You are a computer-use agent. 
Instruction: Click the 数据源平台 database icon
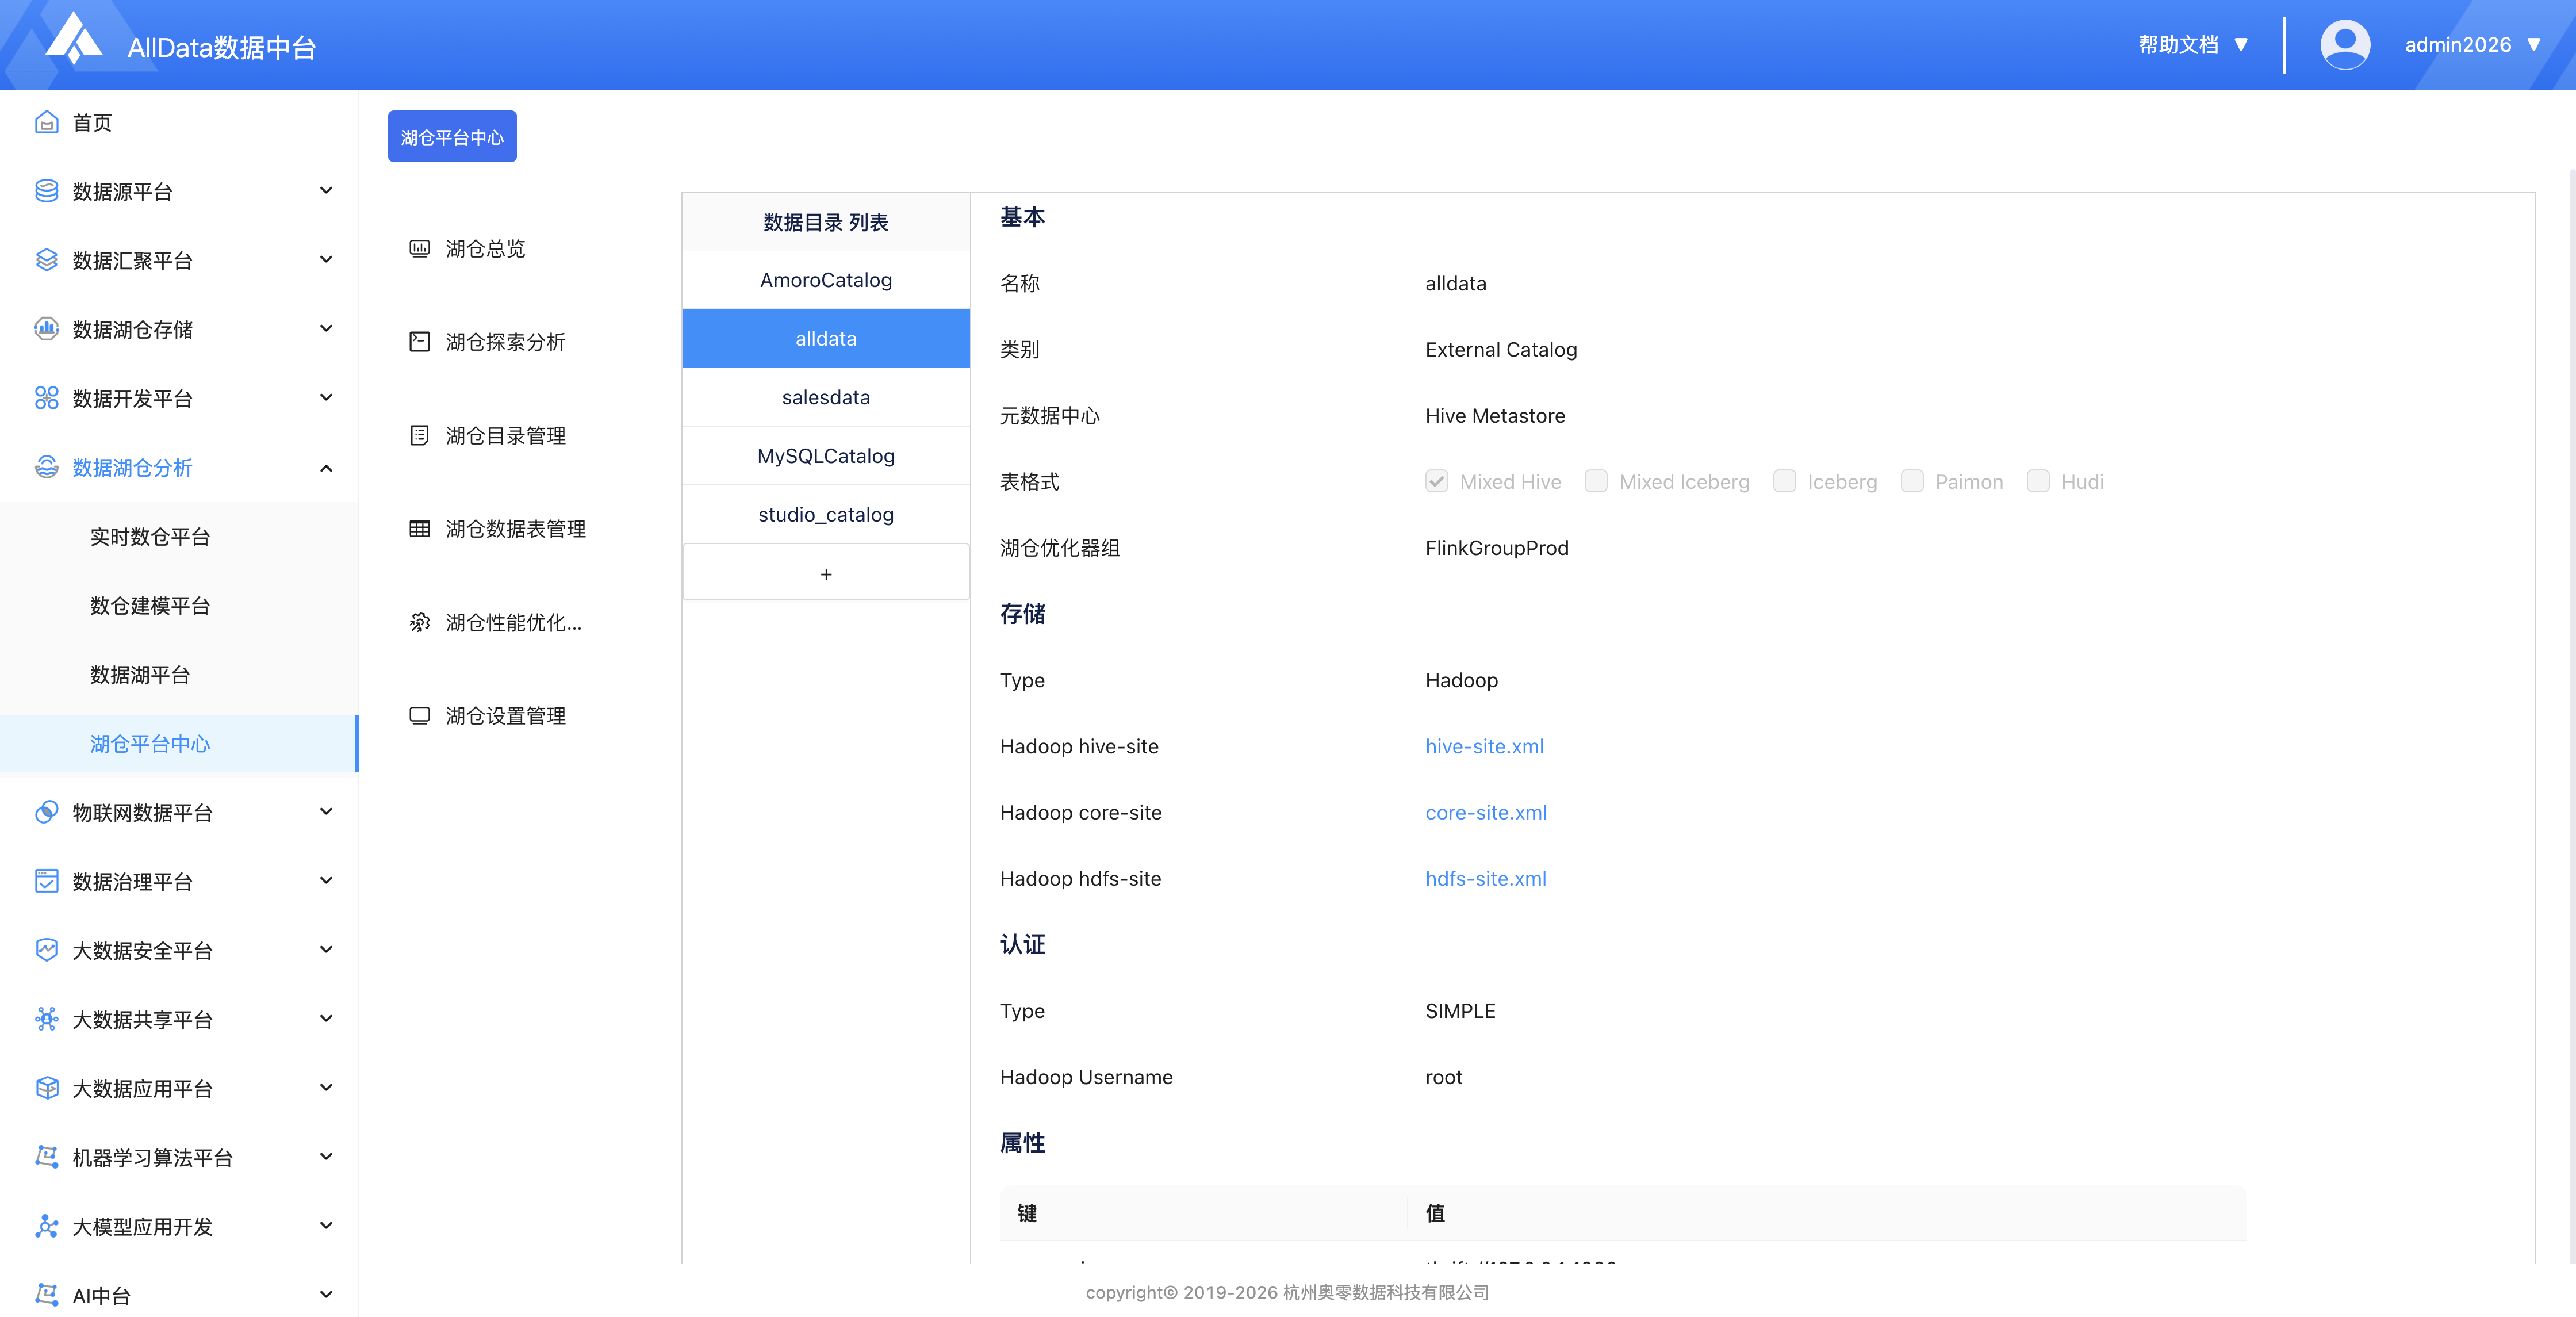point(46,191)
